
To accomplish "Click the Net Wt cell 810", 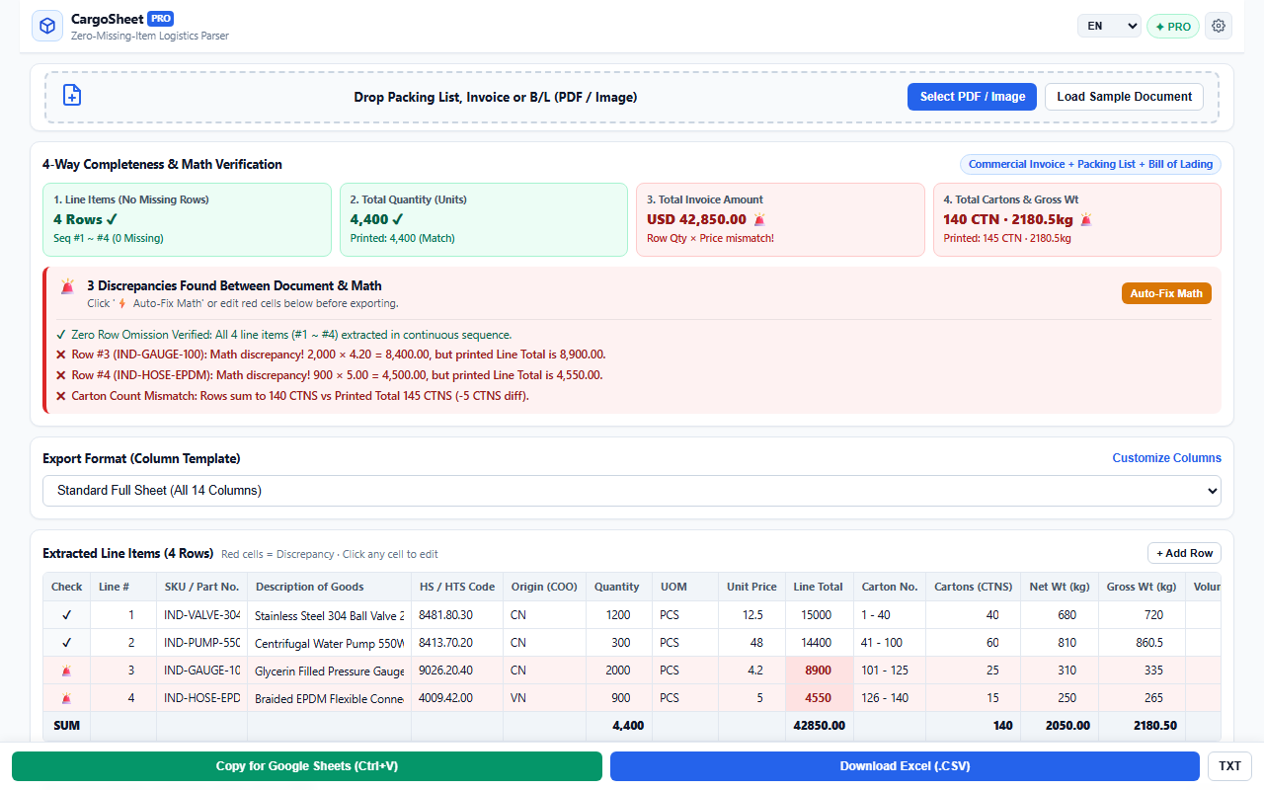I will click(x=1062, y=642).
